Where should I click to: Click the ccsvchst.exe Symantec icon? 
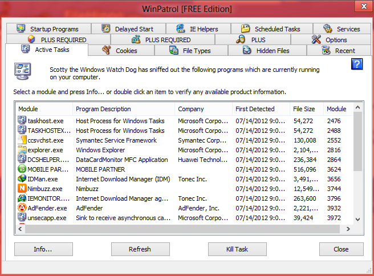pyautogui.click(x=22, y=140)
